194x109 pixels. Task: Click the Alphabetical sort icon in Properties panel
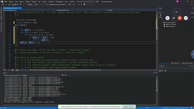[x=162, y=71]
